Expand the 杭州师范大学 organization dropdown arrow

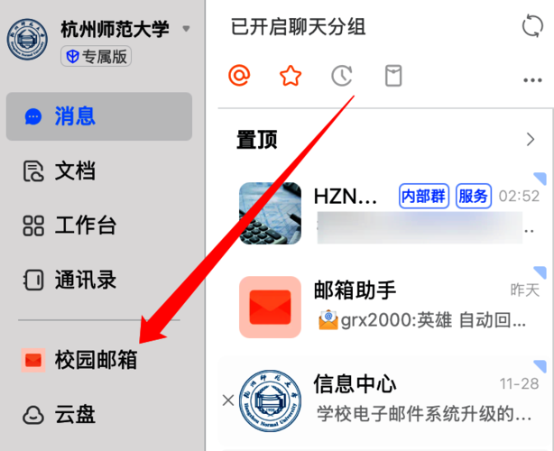pos(186,28)
